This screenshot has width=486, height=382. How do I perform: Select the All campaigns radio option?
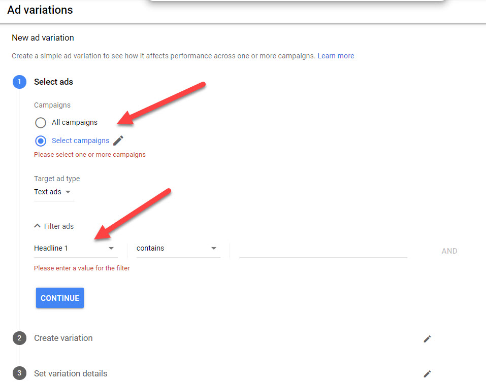[41, 123]
